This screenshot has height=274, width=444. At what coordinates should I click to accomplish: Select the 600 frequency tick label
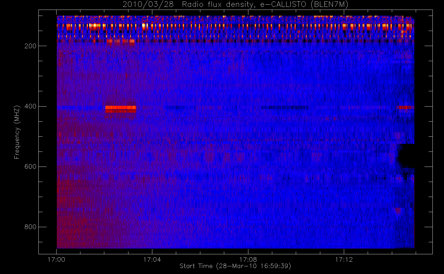30,167
